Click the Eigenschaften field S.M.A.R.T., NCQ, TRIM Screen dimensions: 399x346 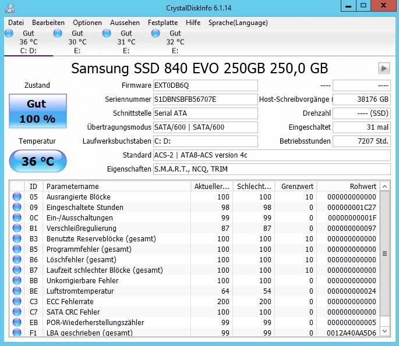(x=272, y=169)
